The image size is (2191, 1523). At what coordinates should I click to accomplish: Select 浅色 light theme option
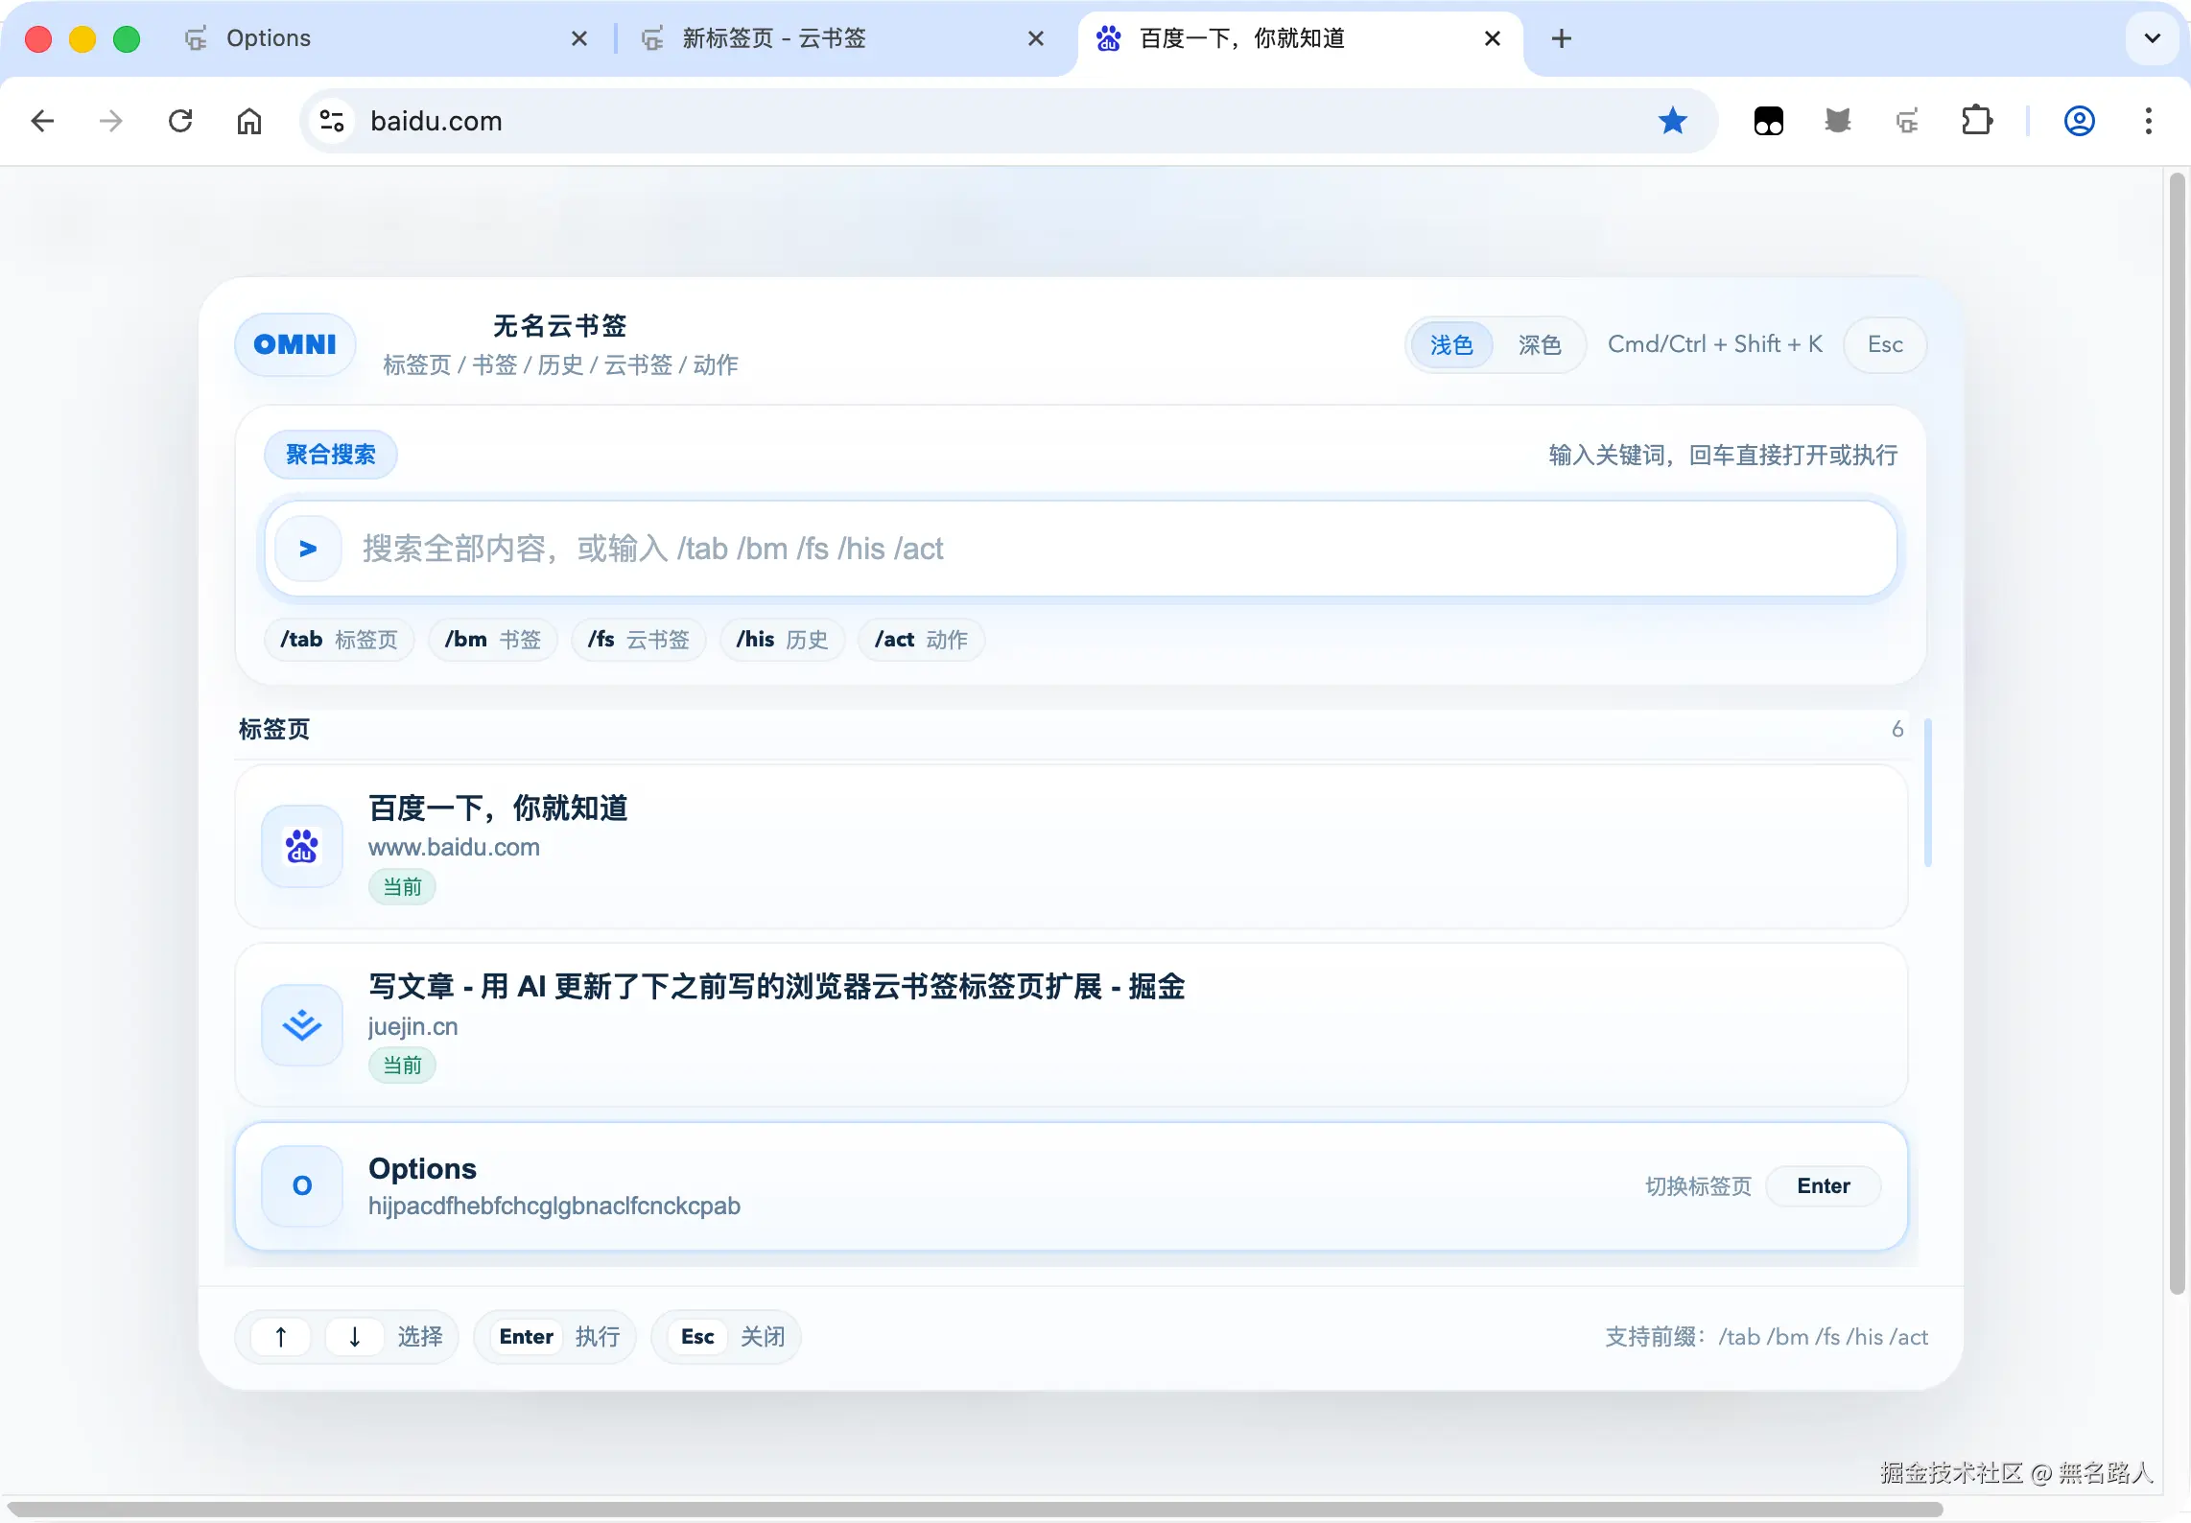[1450, 344]
